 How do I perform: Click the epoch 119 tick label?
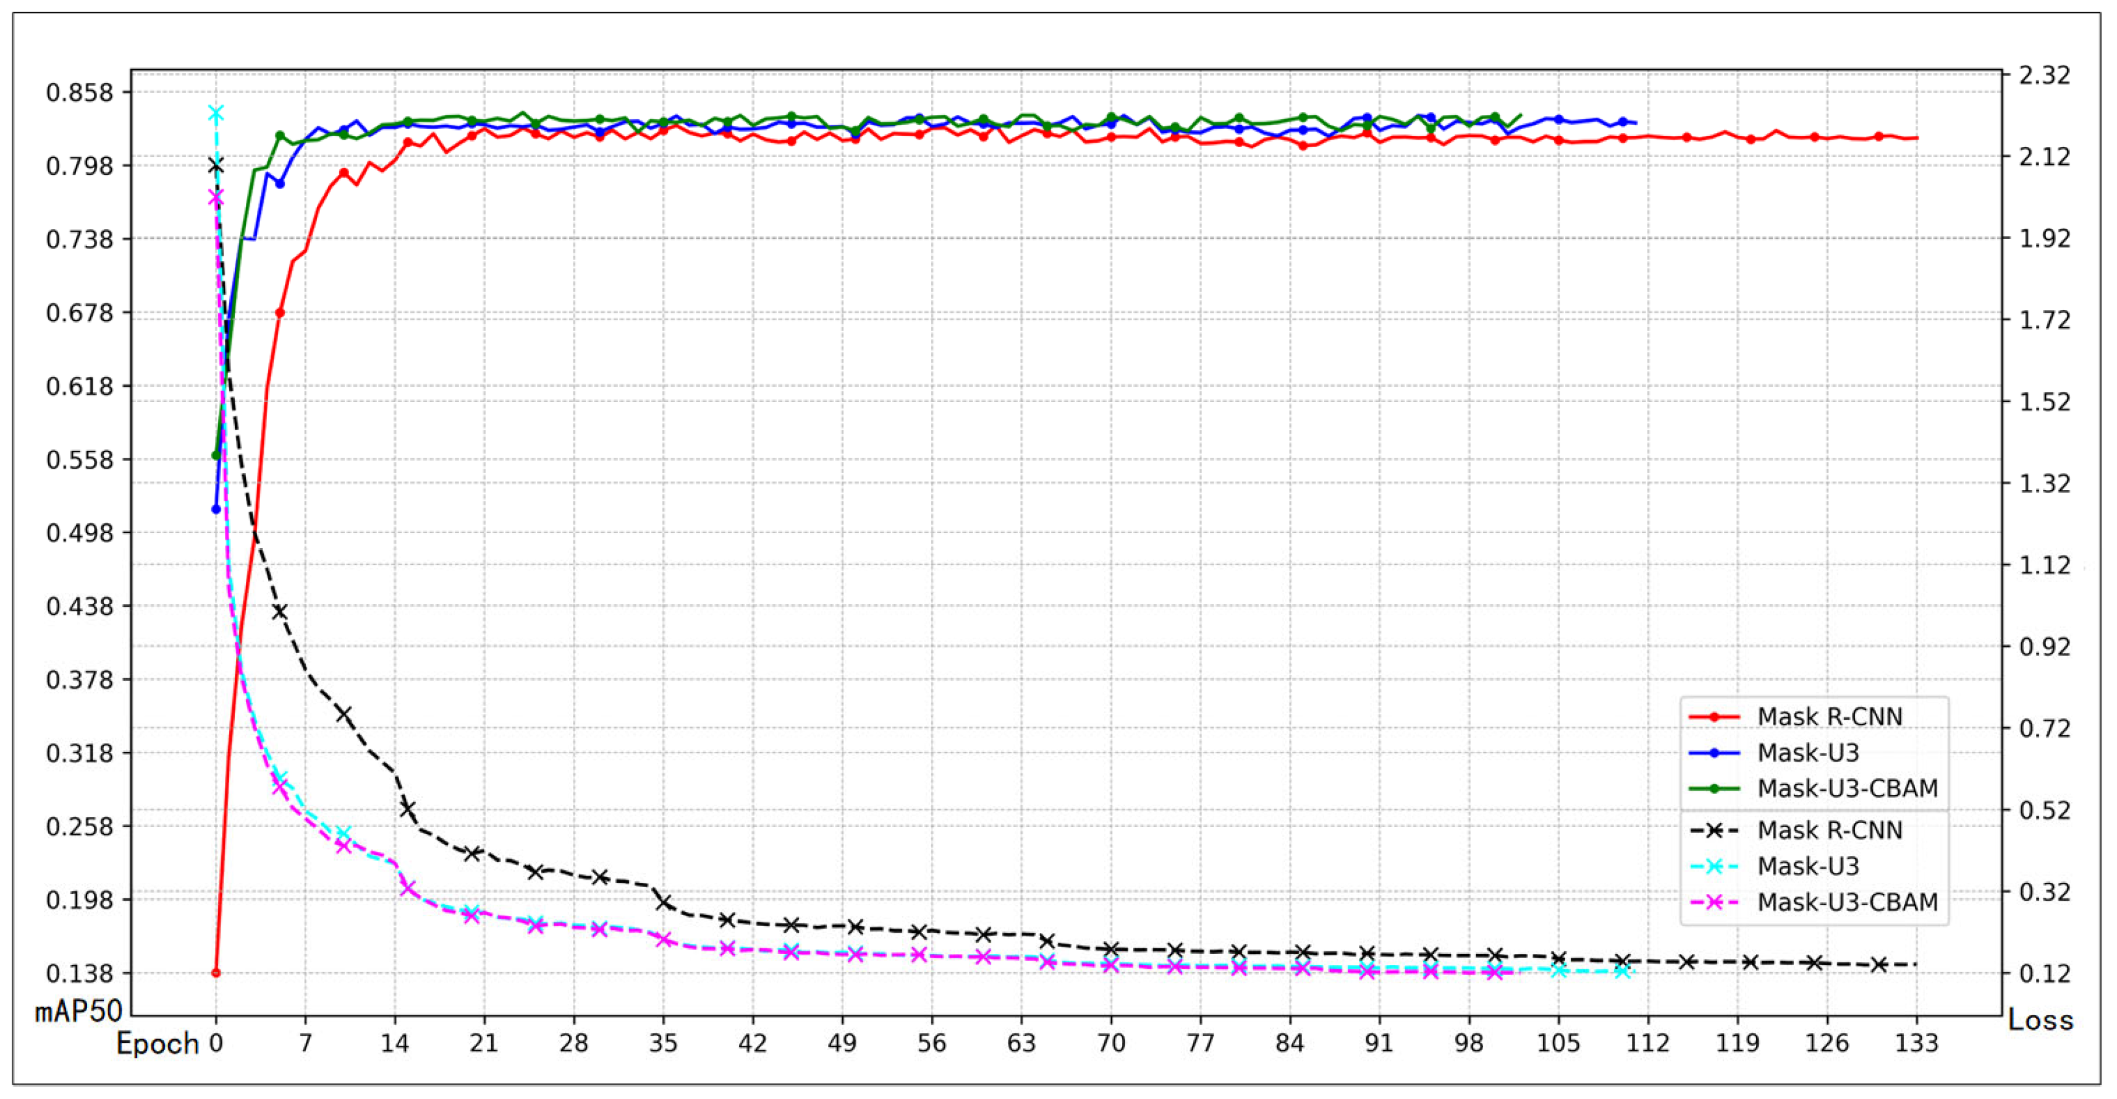click(x=1738, y=1043)
